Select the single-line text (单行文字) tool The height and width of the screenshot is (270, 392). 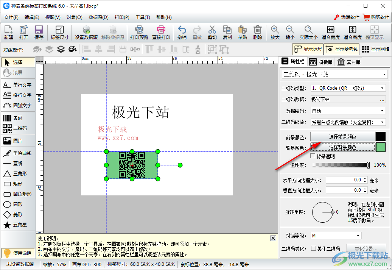(x=18, y=85)
